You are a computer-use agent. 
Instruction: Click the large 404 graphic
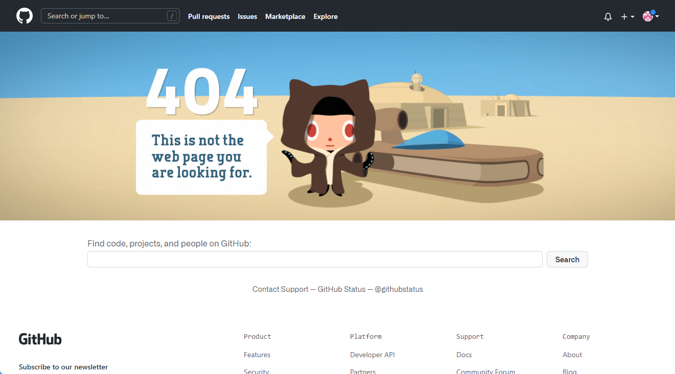(x=201, y=92)
